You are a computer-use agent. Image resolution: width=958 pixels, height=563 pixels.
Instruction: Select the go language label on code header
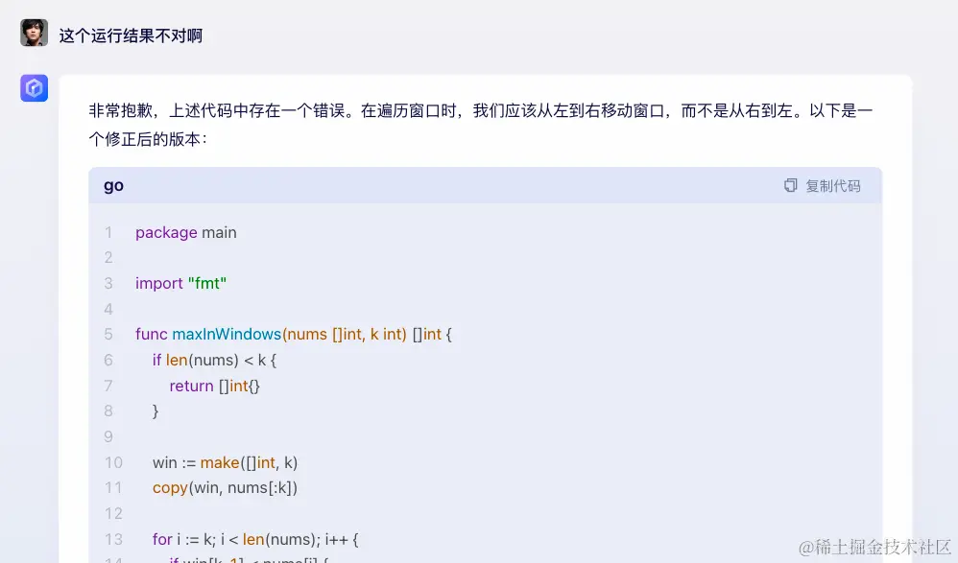(112, 185)
